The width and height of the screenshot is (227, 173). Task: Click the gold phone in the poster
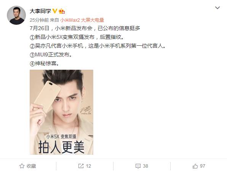coord(47,96)
